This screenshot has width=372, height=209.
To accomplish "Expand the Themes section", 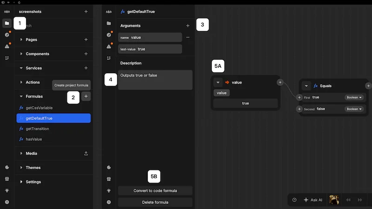I will pyautogui.click(x=21, y=168).
